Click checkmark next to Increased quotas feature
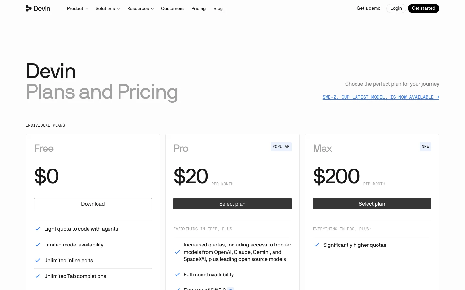The width and height of the screenshot is (465, 290). 177,252
